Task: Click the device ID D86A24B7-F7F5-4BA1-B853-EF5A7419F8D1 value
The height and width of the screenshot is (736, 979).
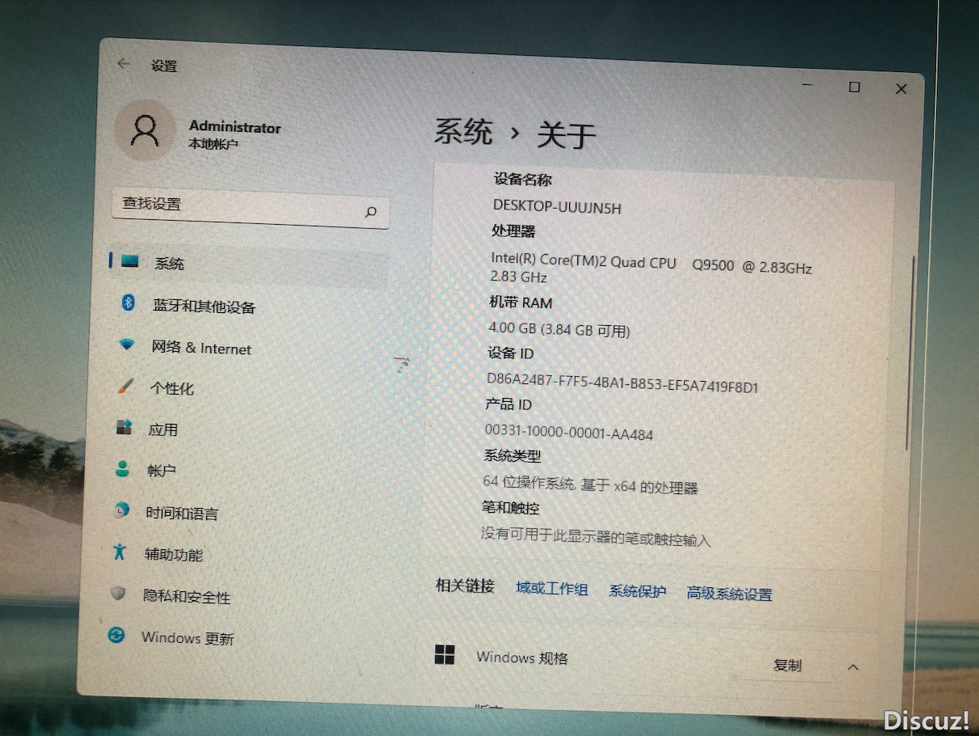Action: tap(622, 383)
